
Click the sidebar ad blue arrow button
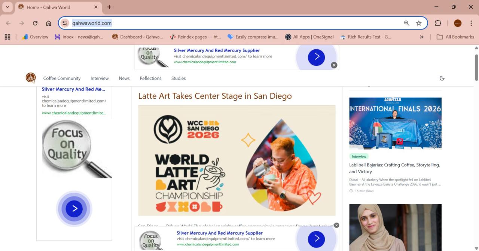coord(74,208)
